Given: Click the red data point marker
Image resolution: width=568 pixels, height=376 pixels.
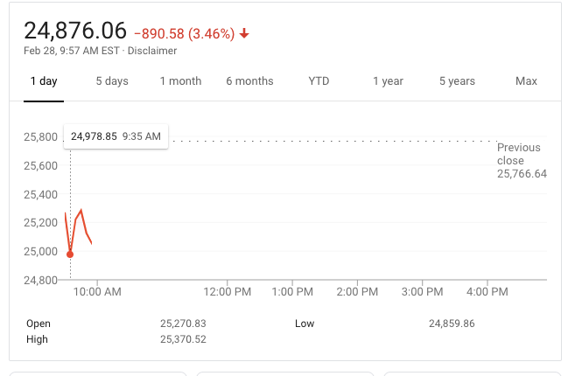Looking at the screenshot, I should (70, 254).
